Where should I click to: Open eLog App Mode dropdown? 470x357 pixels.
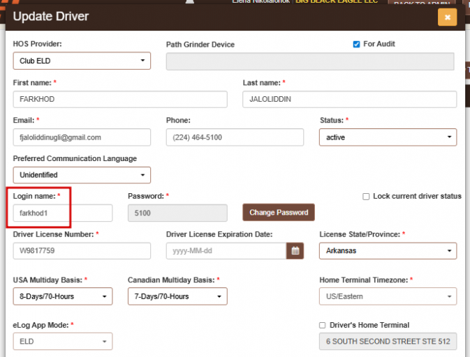tap(63, 342)
